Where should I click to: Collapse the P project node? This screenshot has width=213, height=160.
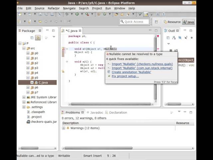coord(20,43)
